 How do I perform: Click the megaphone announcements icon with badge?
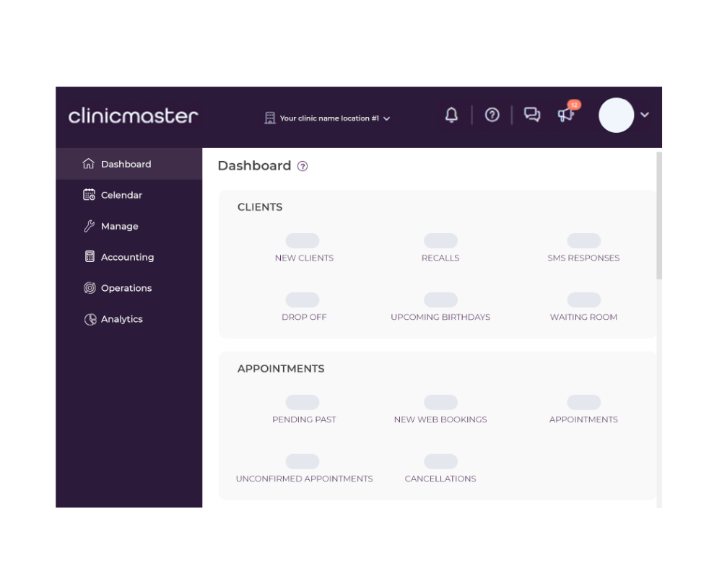[x=566, y=116]
